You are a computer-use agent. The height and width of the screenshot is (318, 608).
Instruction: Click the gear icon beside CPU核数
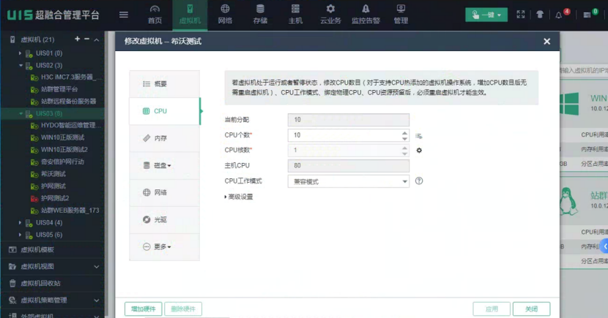(420, 151)
